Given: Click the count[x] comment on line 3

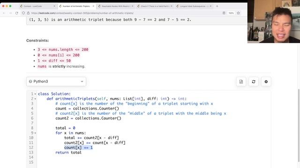Looking at the screenshot, I should (134, 104).
